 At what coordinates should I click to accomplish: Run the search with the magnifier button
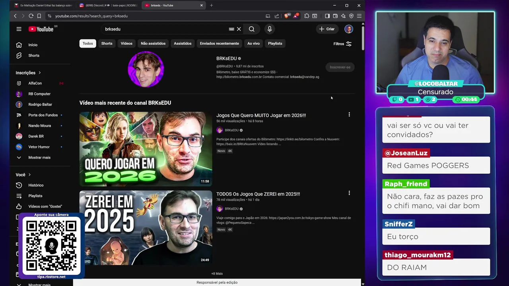tap(252, 29)
